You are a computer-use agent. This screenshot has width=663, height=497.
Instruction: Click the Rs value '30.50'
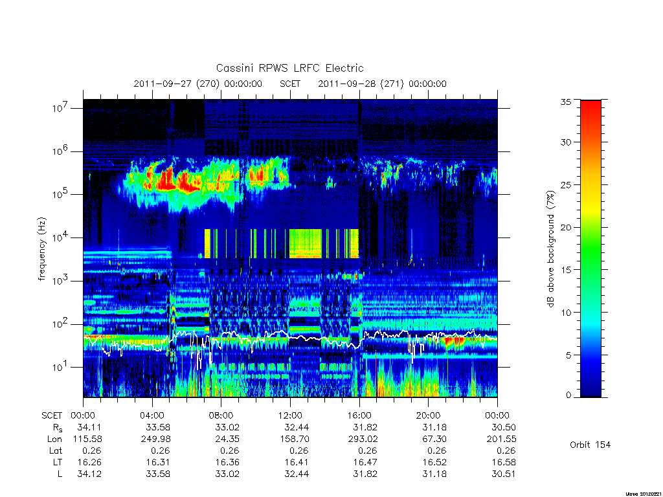tap(504, 427)
